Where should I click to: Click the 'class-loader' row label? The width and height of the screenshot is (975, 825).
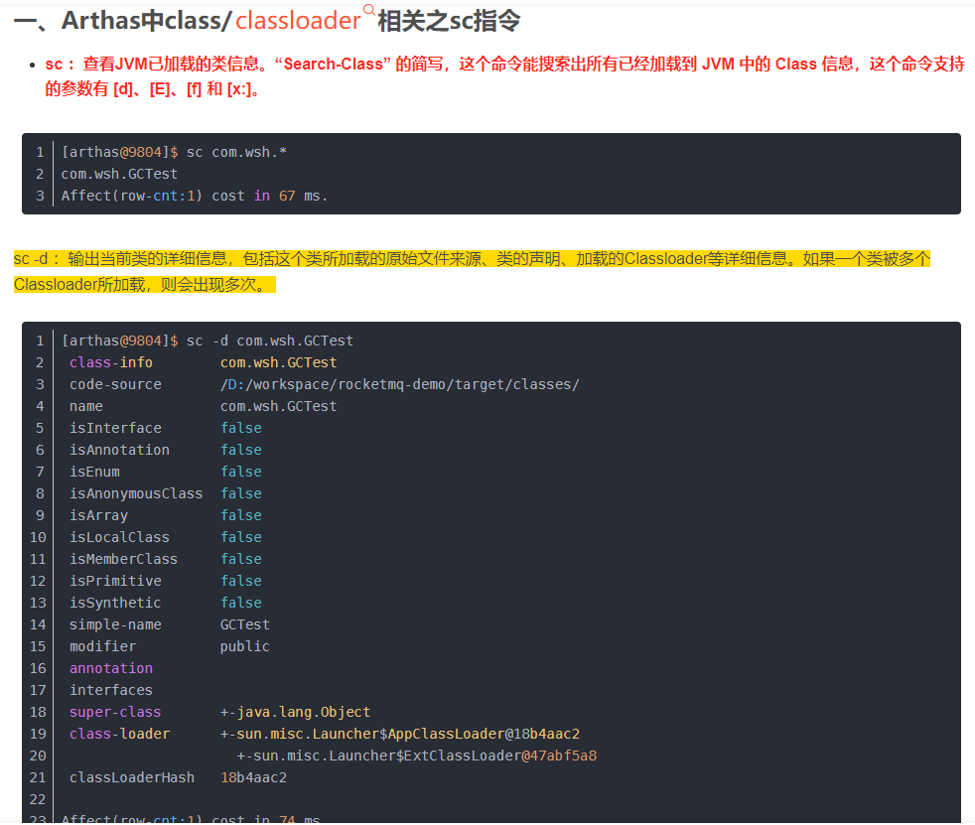click(x=119, y=734)
